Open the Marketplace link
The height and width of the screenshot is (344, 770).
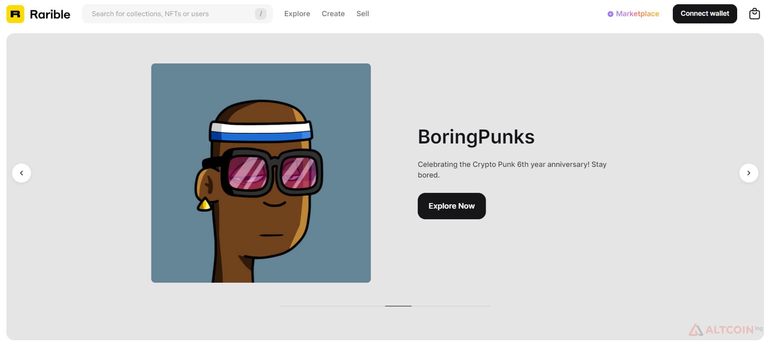[637, 14]
